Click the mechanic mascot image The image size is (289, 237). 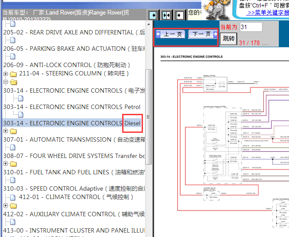[216, 10]
